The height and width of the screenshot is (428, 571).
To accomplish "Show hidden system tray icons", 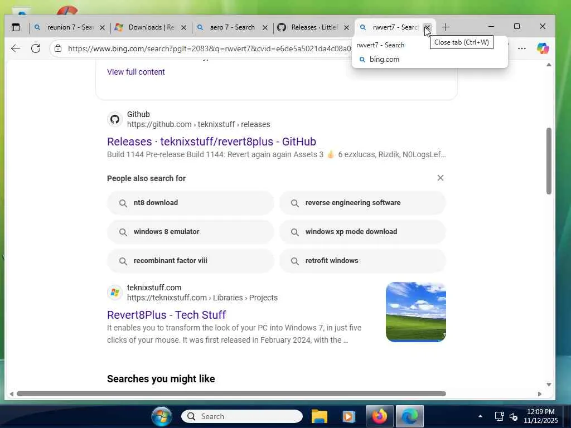I will [x=480, y=416].
